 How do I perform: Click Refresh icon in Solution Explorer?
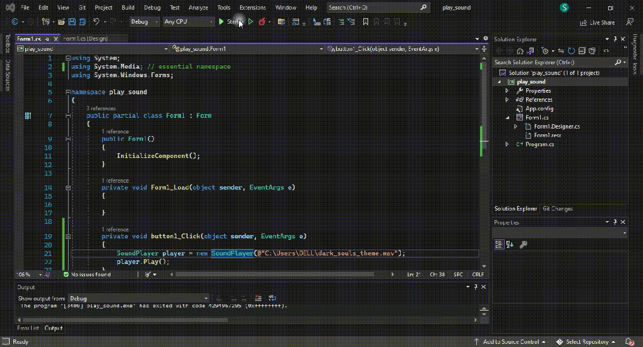(x=572, y=51)
